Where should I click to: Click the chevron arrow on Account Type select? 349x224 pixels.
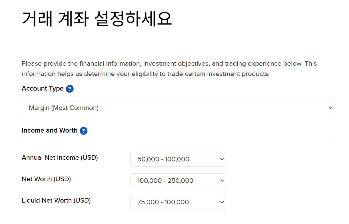(331, 108)
